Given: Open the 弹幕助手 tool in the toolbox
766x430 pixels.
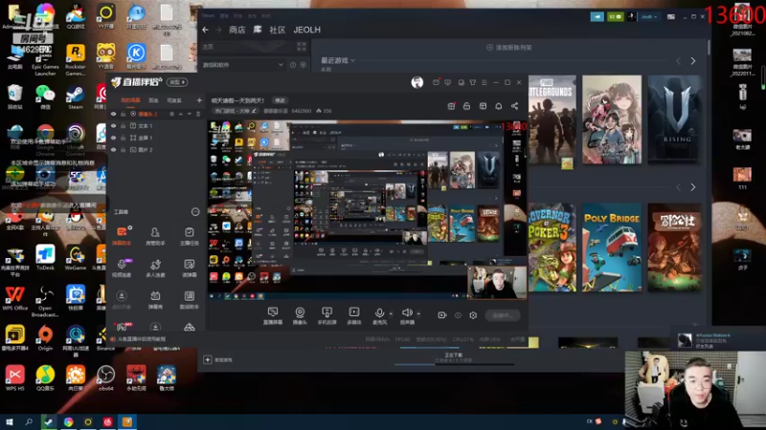Looking at the screenshot, I should [x=122, y=235].
